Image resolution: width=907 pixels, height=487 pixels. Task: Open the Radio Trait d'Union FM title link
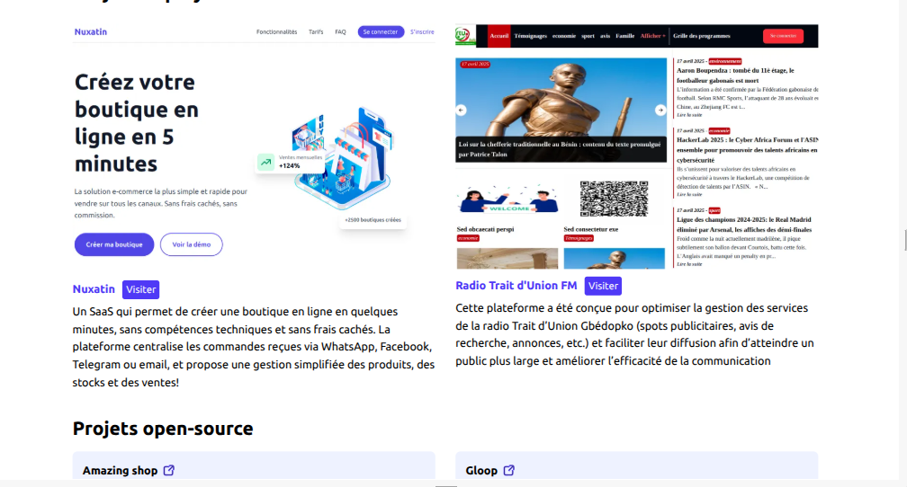click(516, 286)
